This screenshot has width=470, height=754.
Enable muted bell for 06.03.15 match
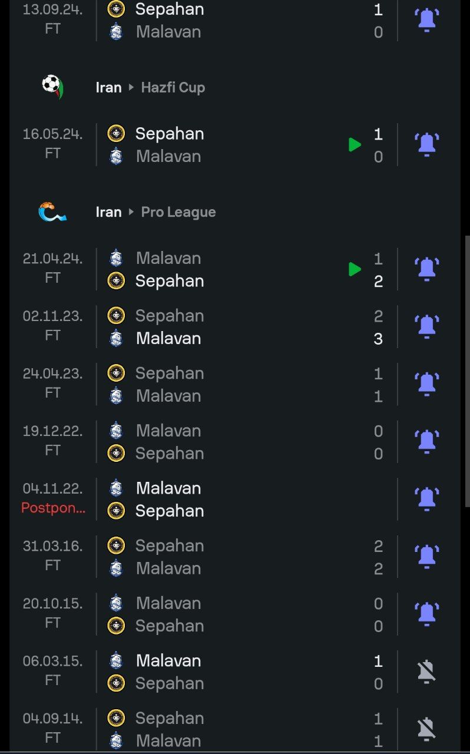426,672
